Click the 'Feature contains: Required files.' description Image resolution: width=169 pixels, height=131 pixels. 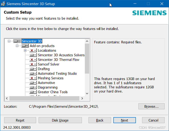pyautogui.click(x=118, y=42)
